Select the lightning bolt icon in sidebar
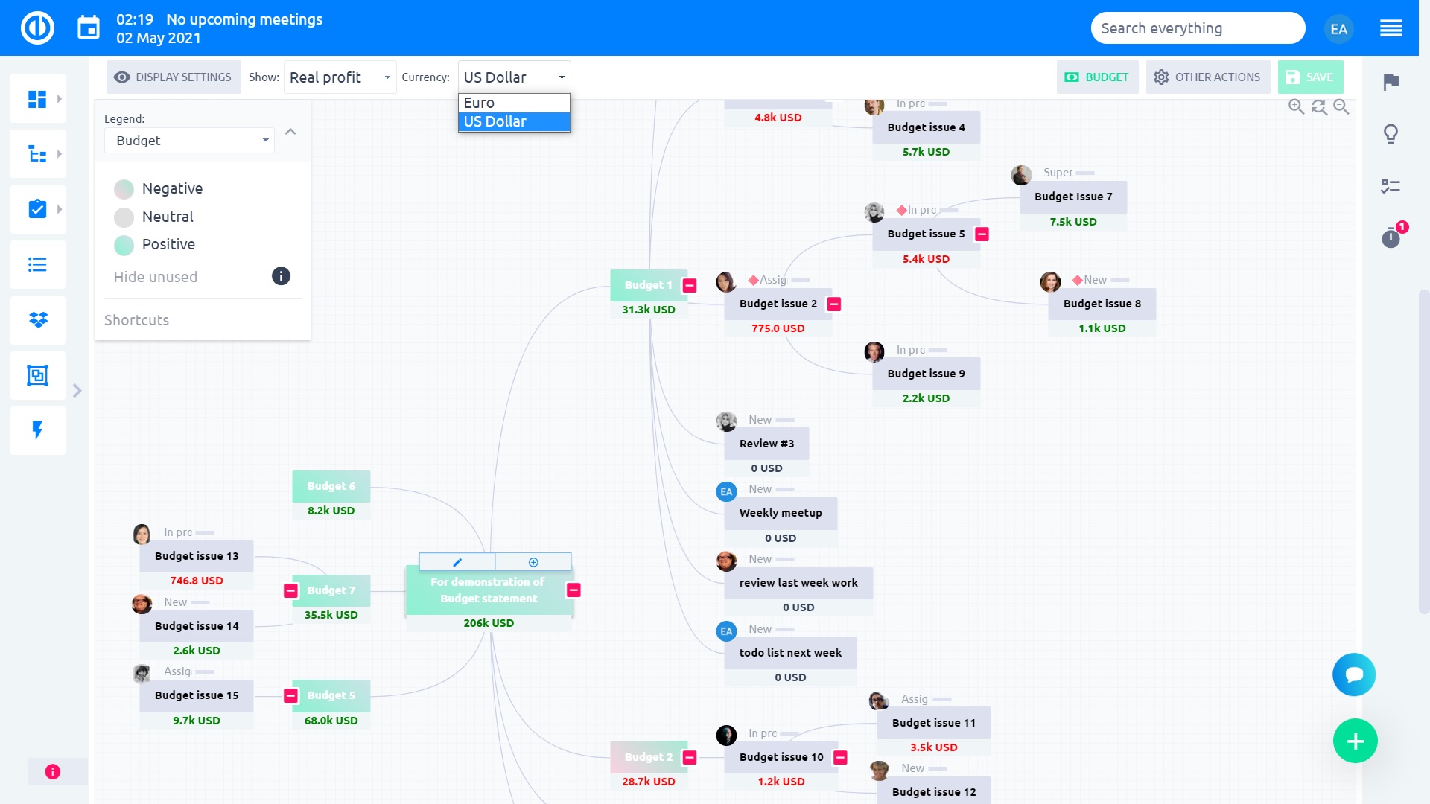1430x804 pixels. tap(36, 430)
